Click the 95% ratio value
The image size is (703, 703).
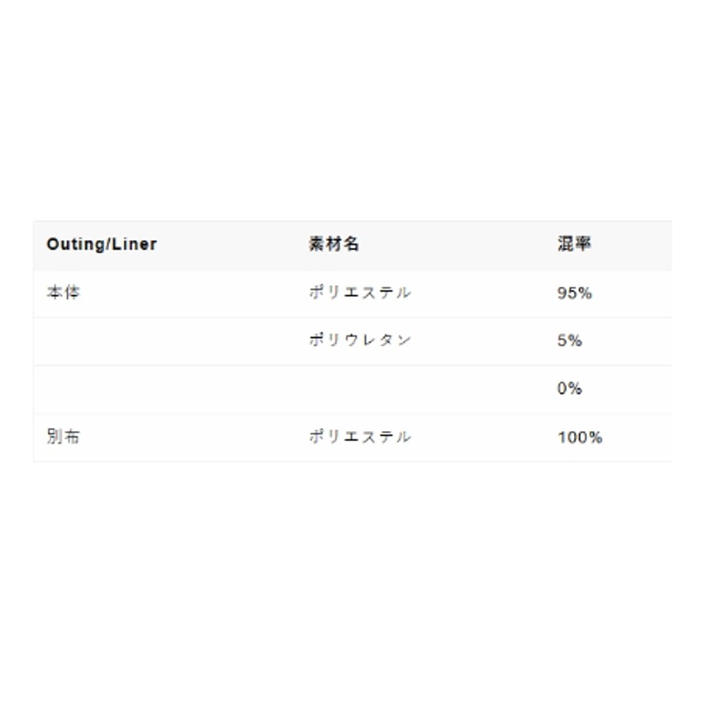coord(575,293)
